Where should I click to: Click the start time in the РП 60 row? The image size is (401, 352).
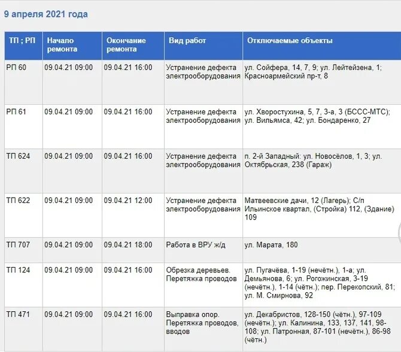[x=72, y=82]
